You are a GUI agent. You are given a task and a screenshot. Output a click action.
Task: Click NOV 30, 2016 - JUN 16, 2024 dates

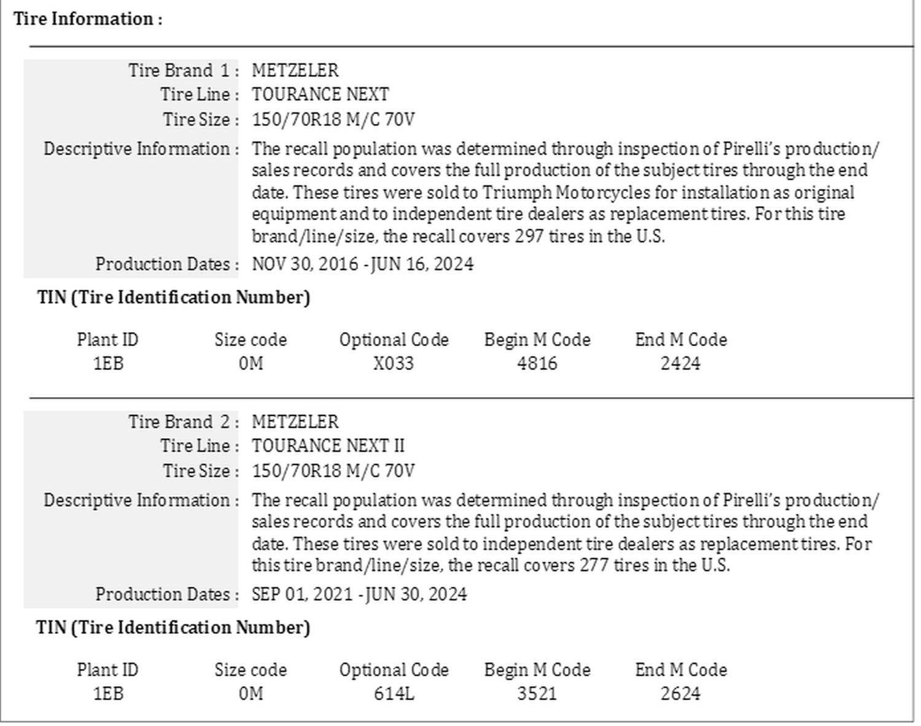tap(363, 265)
